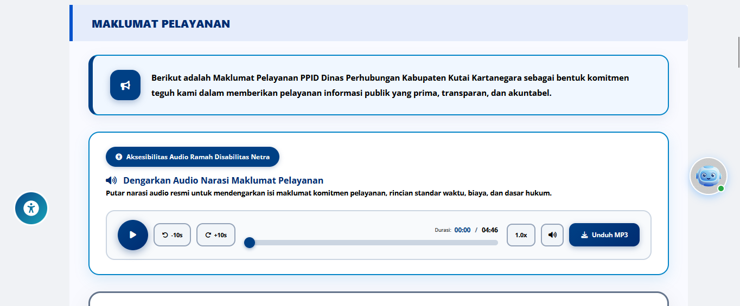Skip audio forward 10 seconds

pos(216,235)
